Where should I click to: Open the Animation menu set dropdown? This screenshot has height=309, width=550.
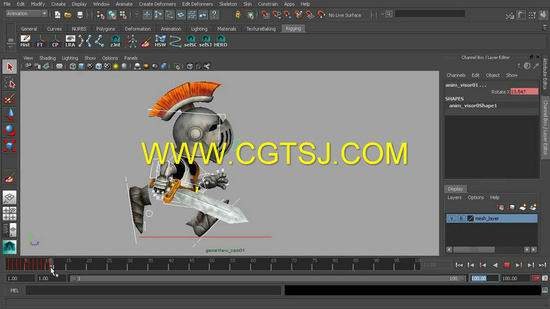[27, 14]
